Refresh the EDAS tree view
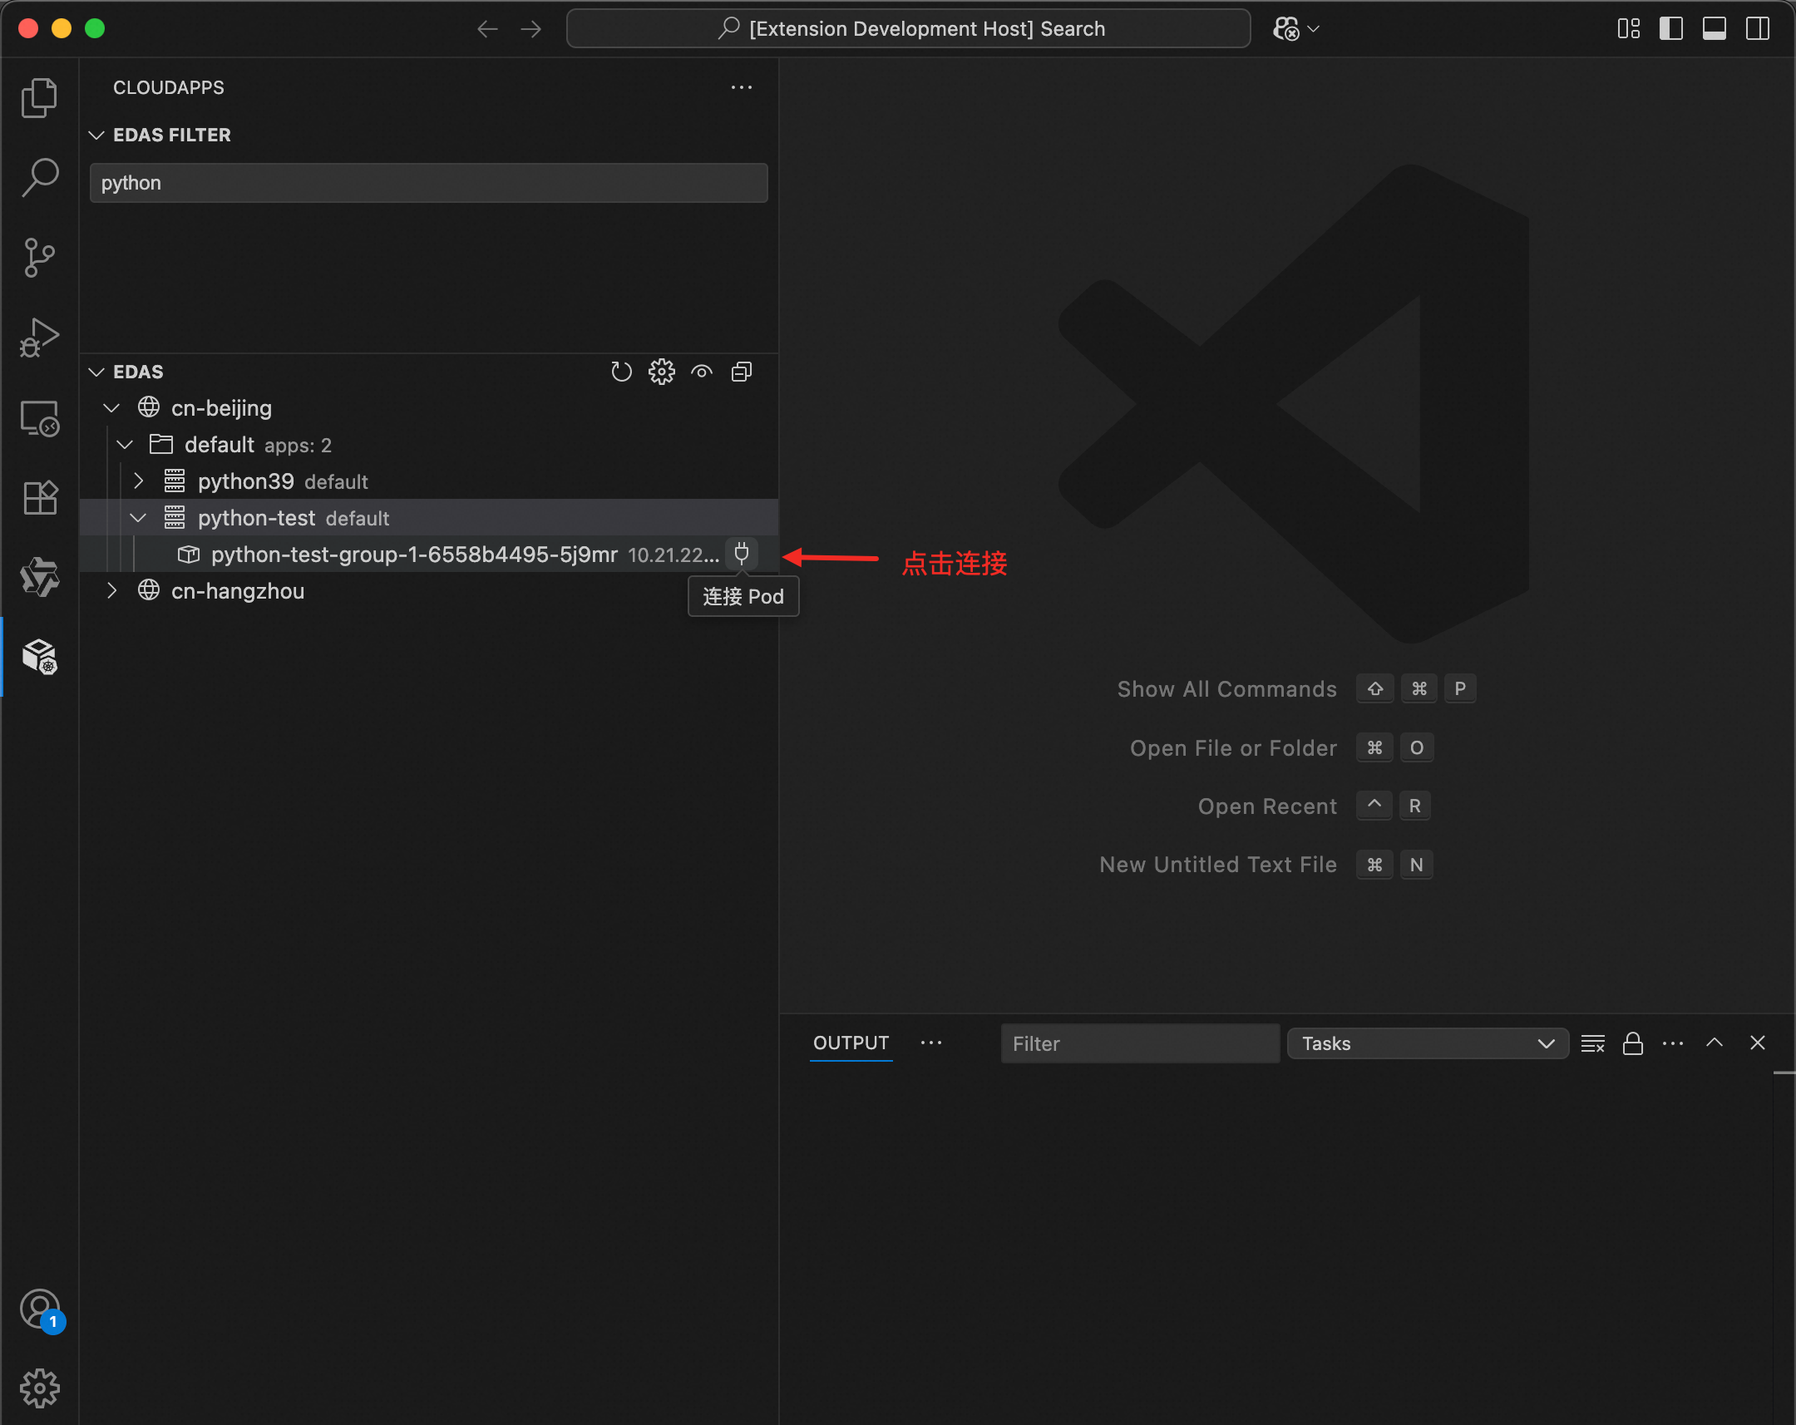The height and width of the screenshot is (1425, 1796). [x=620, y=372]
